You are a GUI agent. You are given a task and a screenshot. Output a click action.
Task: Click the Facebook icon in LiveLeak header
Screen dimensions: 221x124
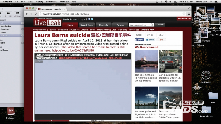(x=89, y=19)
